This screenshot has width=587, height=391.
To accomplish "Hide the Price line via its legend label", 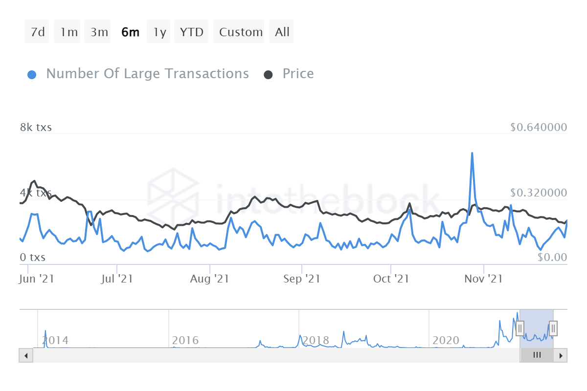I will [298, 73].
